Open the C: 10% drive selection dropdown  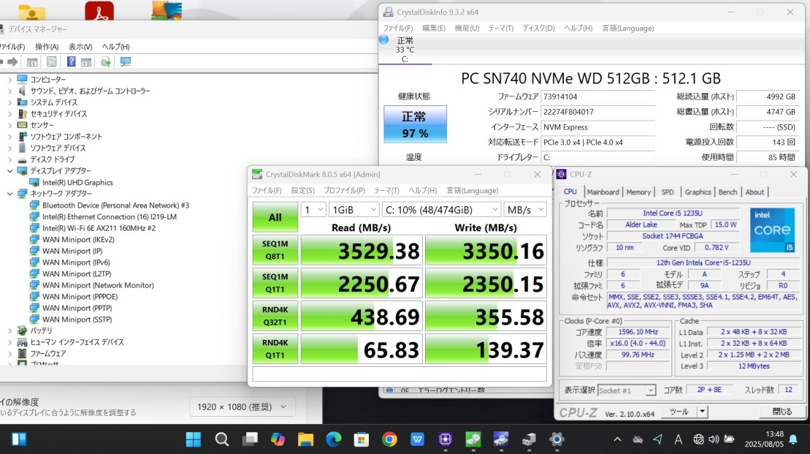coord(442,209)
